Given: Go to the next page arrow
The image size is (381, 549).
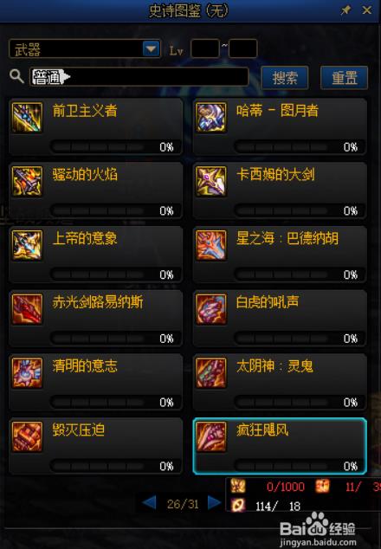Looking at the screenshot, I should click(215, 503).
